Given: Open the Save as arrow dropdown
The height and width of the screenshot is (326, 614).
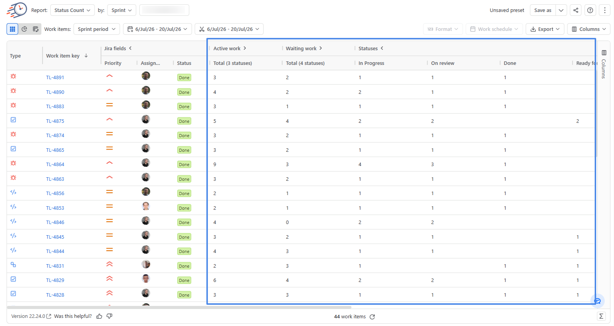Looking at the screenshot, I should click(561, 10).
